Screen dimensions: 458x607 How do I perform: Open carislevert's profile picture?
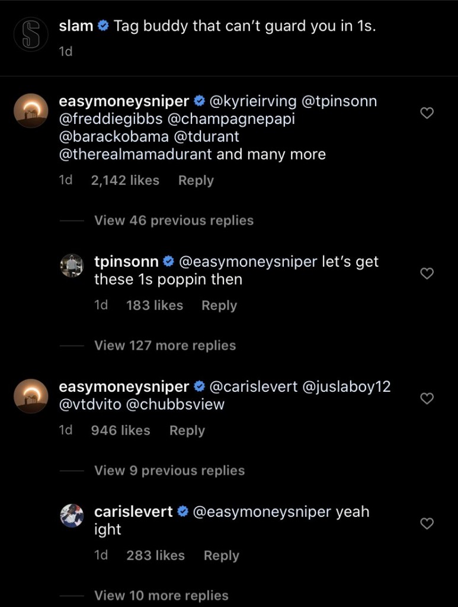(72, 516)
